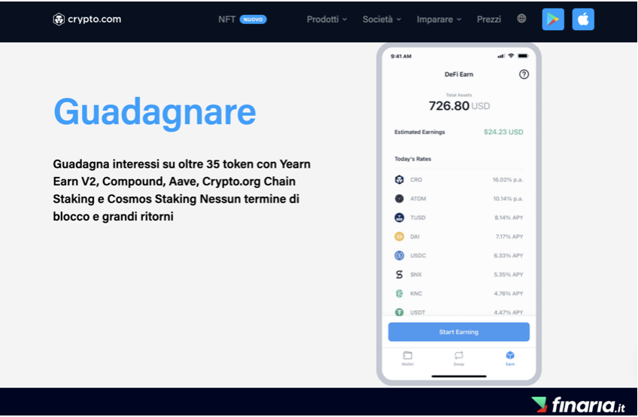Viewport: 638px width, 417px height.
Task: Tap the Estimated Earnings label
Action: point(420,132)
